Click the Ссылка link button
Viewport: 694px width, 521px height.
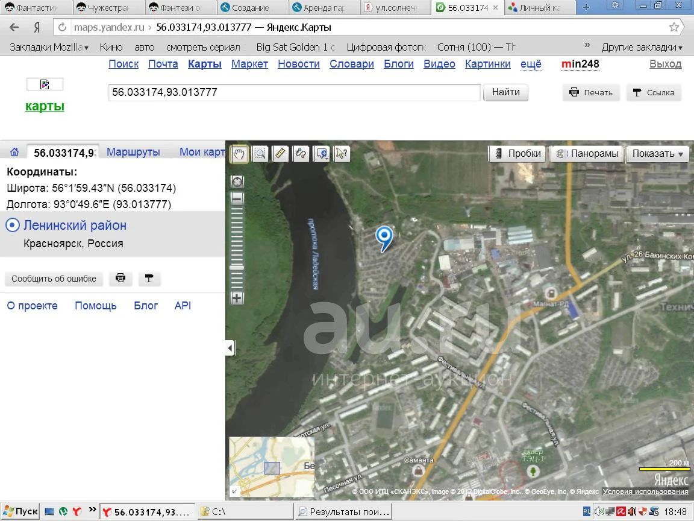click(x=654, y=93)
